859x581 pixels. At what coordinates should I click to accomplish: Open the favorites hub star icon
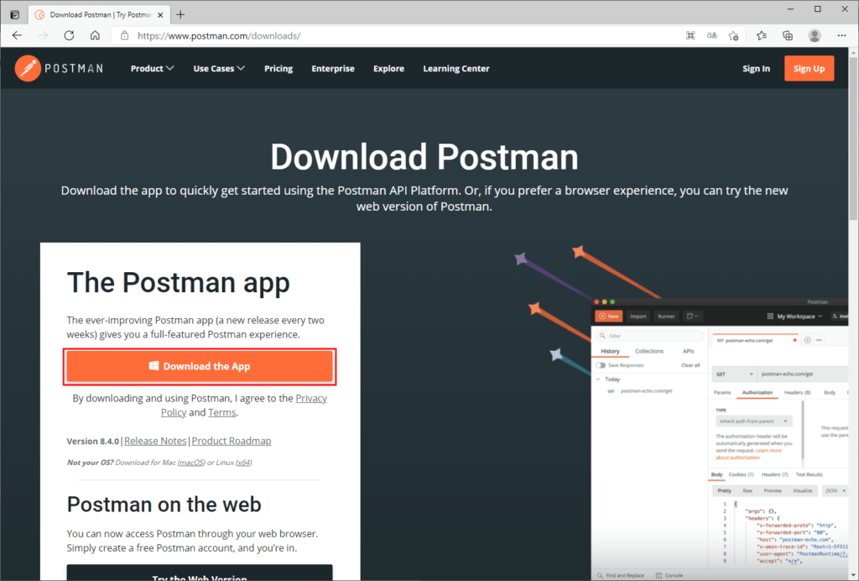click(x=762, y=35)
